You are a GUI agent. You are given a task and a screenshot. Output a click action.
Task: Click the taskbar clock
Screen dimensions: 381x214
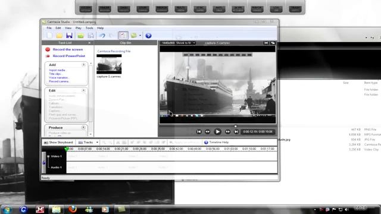(x=360, y=209)
